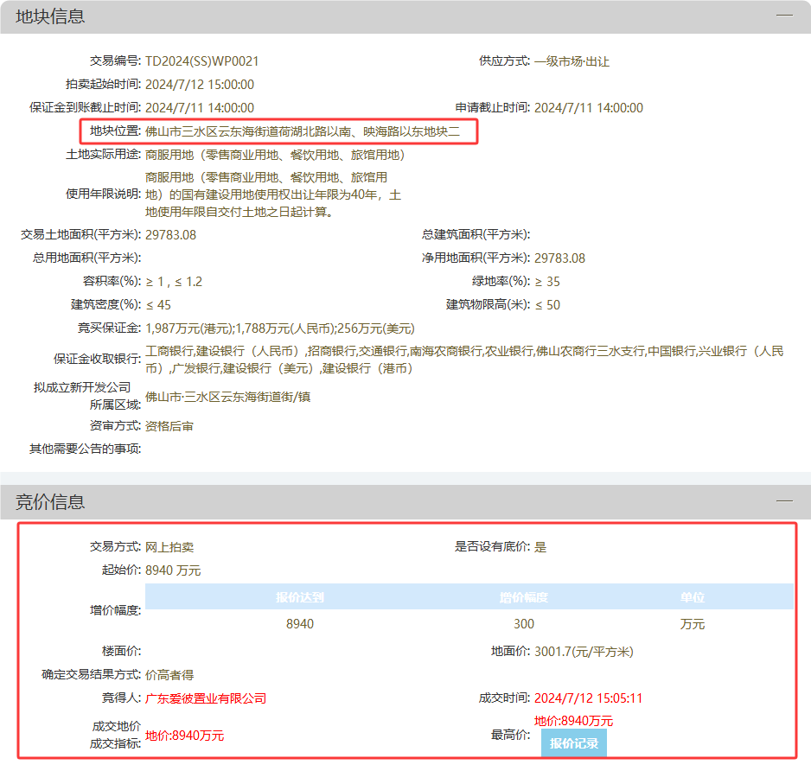This screenshot has height=771, width=811.
Task: Click the 增价幅度 column header
Action: (523, 597)
